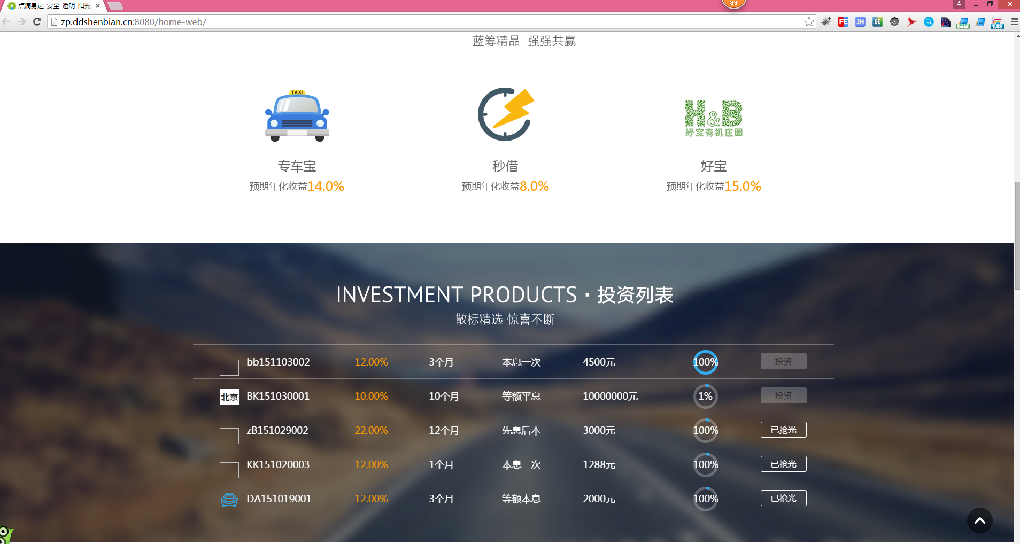Click the empty image box beside bb151103002

[229, 368]
